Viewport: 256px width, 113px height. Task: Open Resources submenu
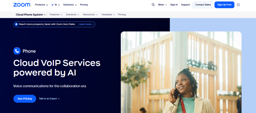(x=90, y=14)
